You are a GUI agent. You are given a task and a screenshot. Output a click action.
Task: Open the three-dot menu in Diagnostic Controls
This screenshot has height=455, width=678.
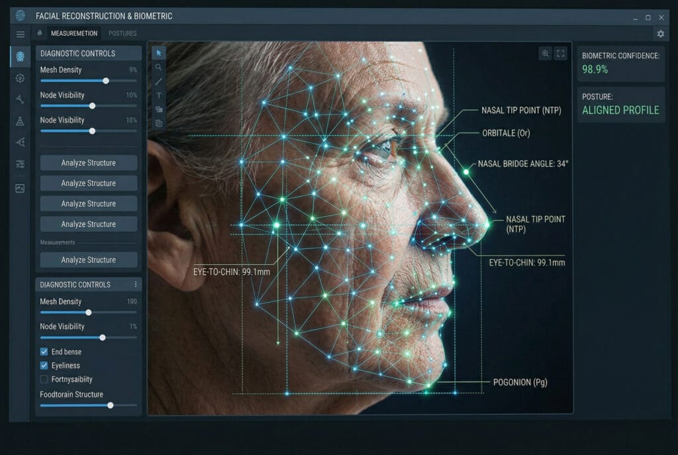(x=136, y=285)
